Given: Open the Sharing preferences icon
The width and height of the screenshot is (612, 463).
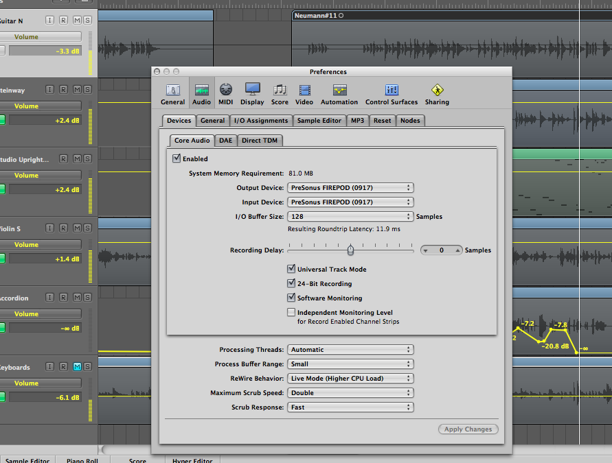Looking at the screenshot, I should click(x=437, y=94).
